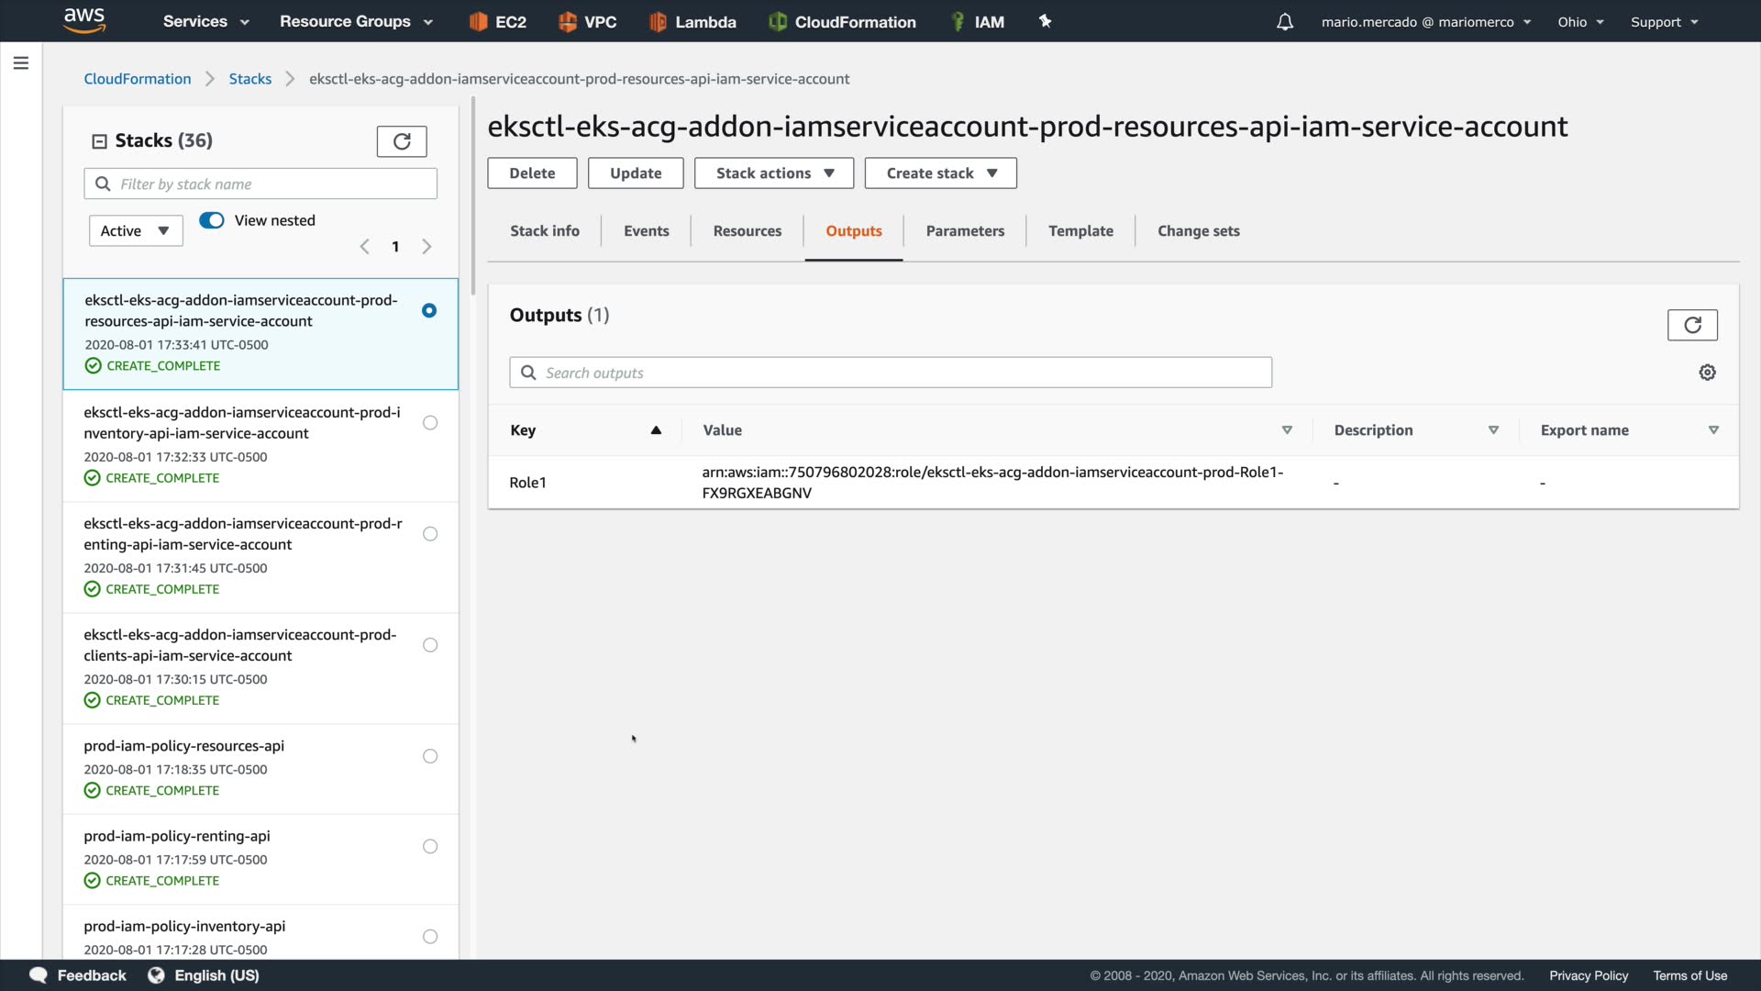The height and width of the screenshot is (991, 1761).
Task: Click the notifications bell icon
Action: tap(1284, 22)
